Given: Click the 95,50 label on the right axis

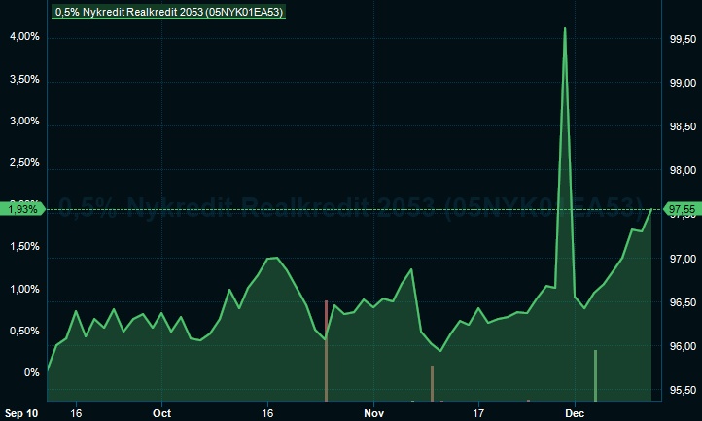Looking at the screenshot, I should (682, 391).
